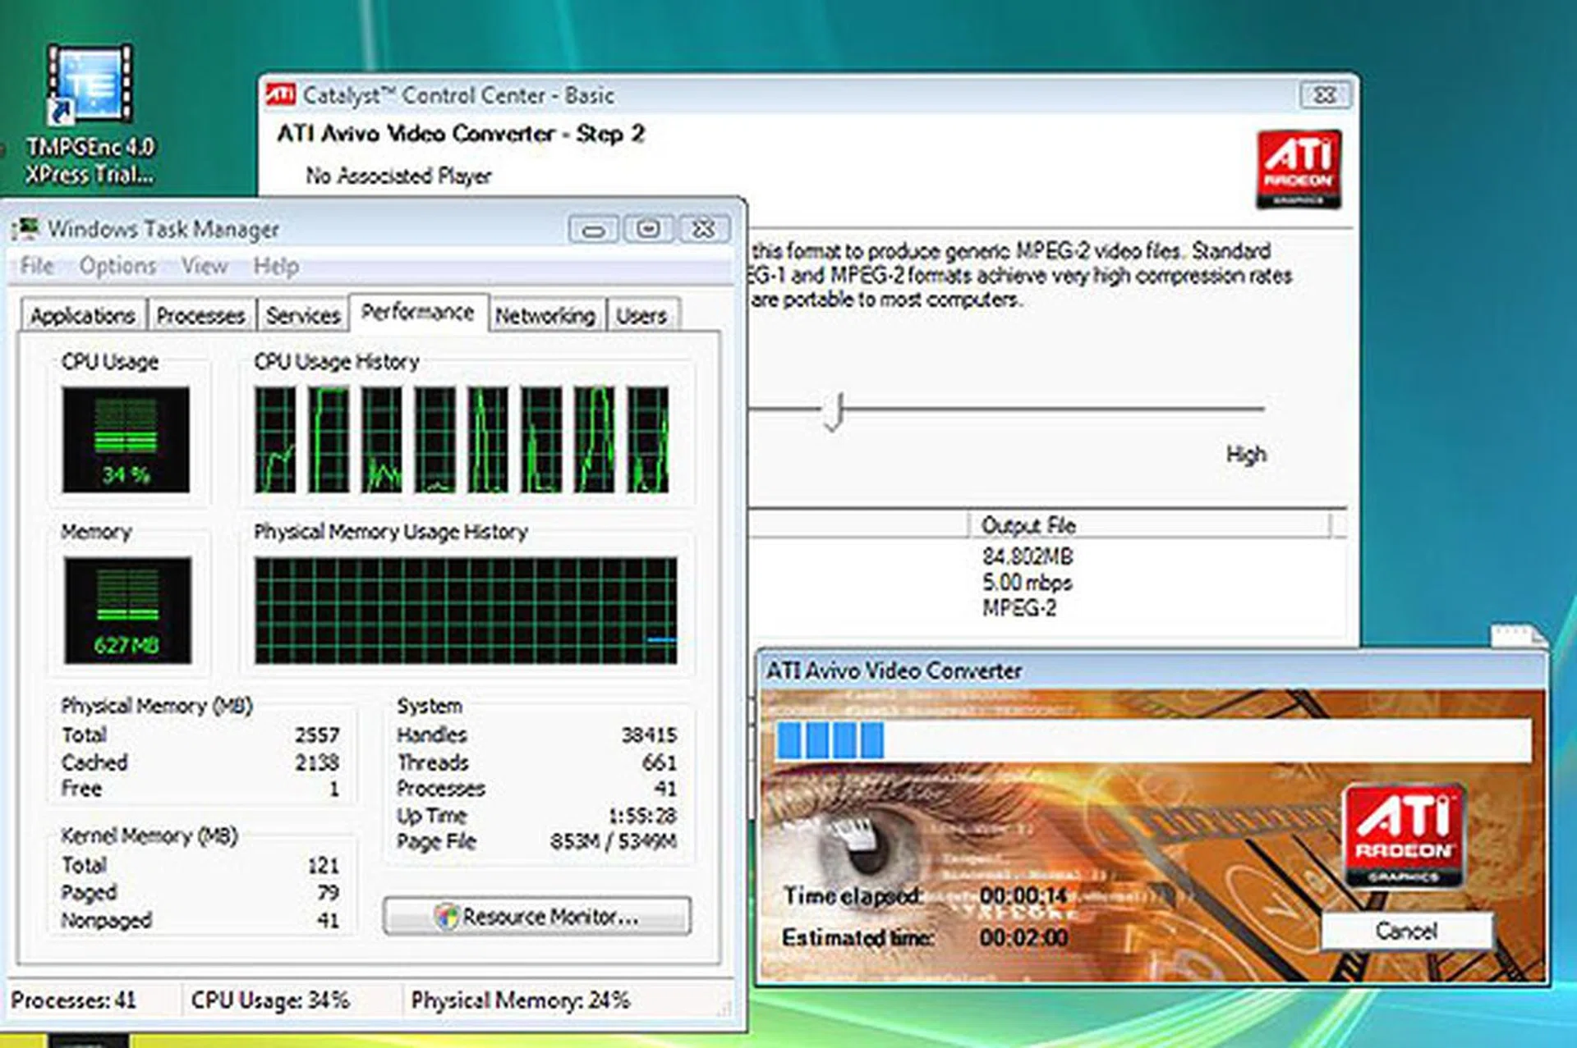Image resolution: width=1577 pixels, height=1048 pixels.
Task: Maximize the Windows Task Manager window
Action: (649, 229)
